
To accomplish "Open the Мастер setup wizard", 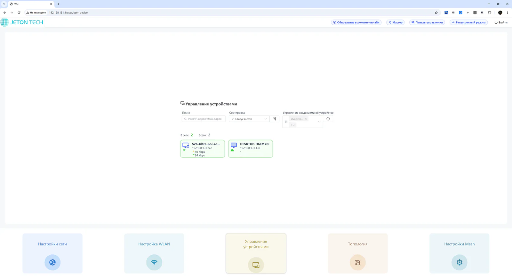I will (x=396, y=22).
